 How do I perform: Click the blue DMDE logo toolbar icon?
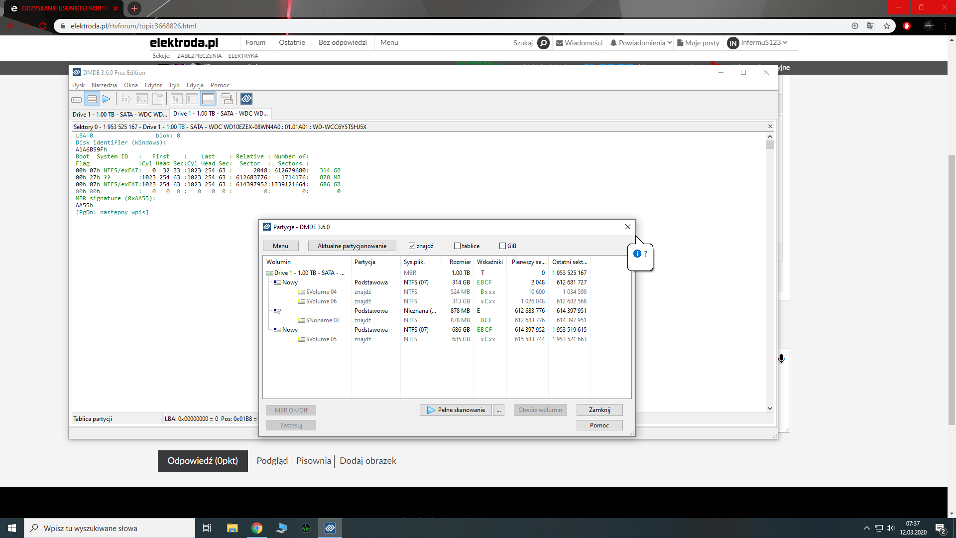click(x=246, y=99)
